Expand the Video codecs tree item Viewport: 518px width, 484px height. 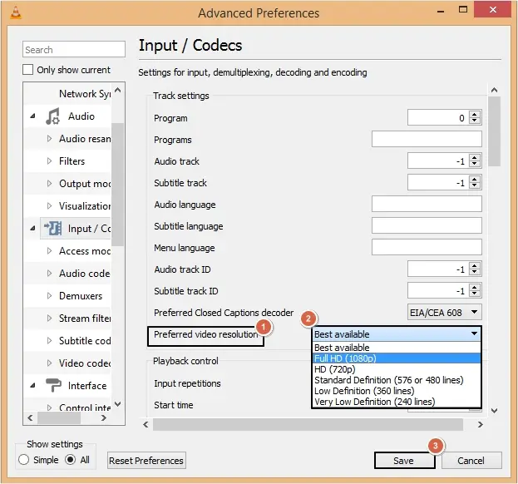tap(49, 363)
